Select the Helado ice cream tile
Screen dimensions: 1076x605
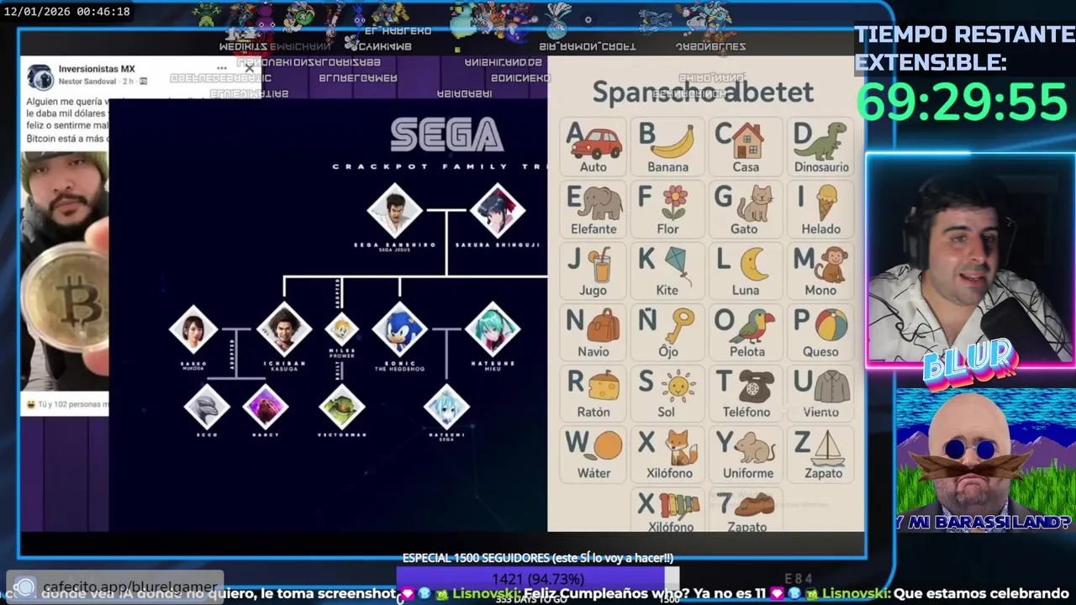tap(821, 209)
